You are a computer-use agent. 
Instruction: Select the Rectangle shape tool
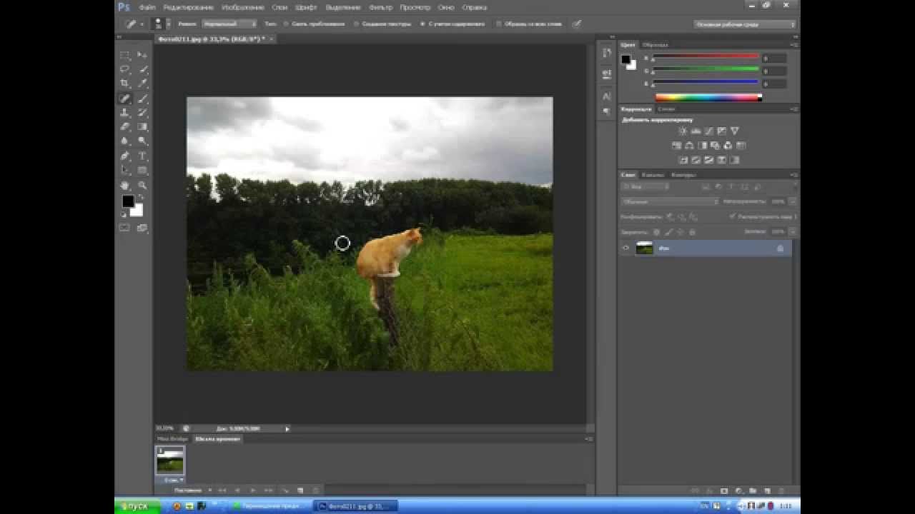142,171
